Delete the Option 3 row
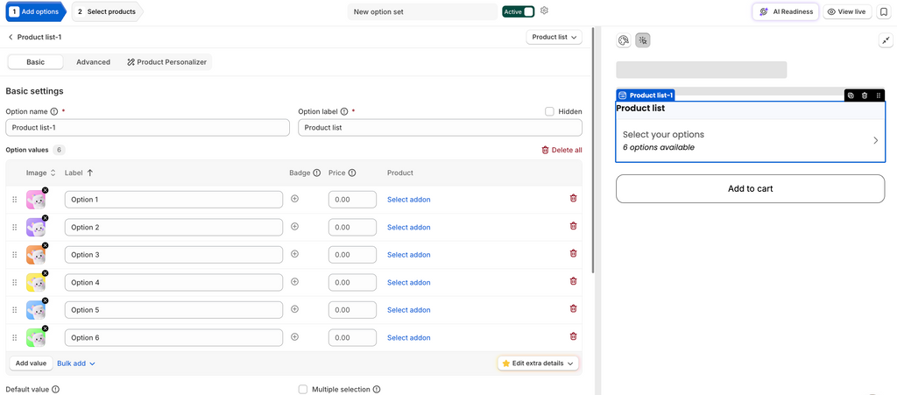Screen dimensions: 897x395 click(573, 253)
